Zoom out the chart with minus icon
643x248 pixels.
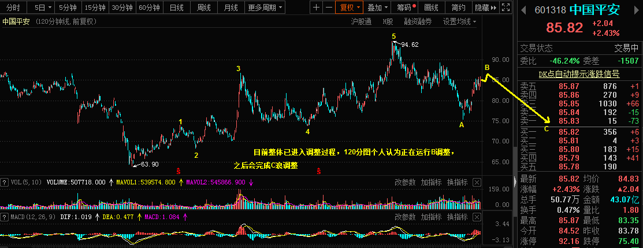click(329, 8)
